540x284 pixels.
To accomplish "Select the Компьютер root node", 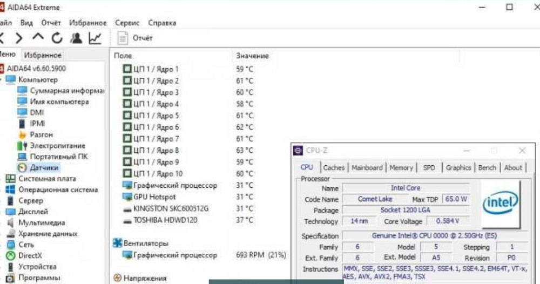I will (38, 79).
